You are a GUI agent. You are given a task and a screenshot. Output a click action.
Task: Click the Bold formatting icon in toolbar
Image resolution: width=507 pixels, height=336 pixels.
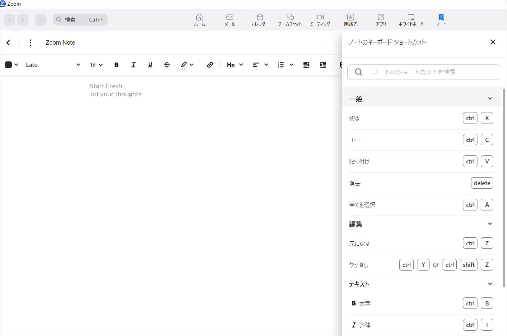[116, 65]
